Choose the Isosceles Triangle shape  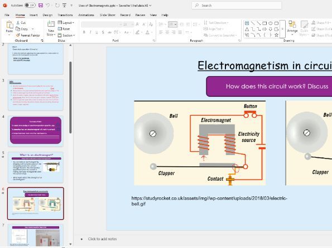[247, 29]
